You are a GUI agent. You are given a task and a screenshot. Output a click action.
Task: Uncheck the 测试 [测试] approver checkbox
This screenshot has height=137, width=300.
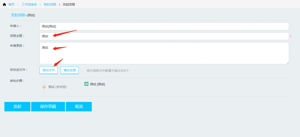pos(86,84)
